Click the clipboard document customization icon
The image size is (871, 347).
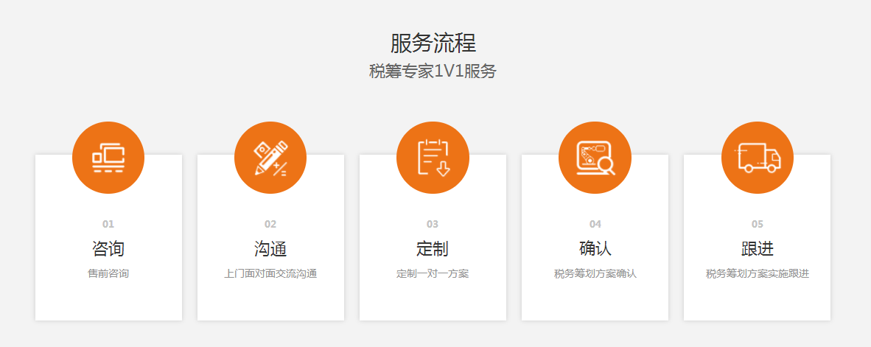click(433, 158)
